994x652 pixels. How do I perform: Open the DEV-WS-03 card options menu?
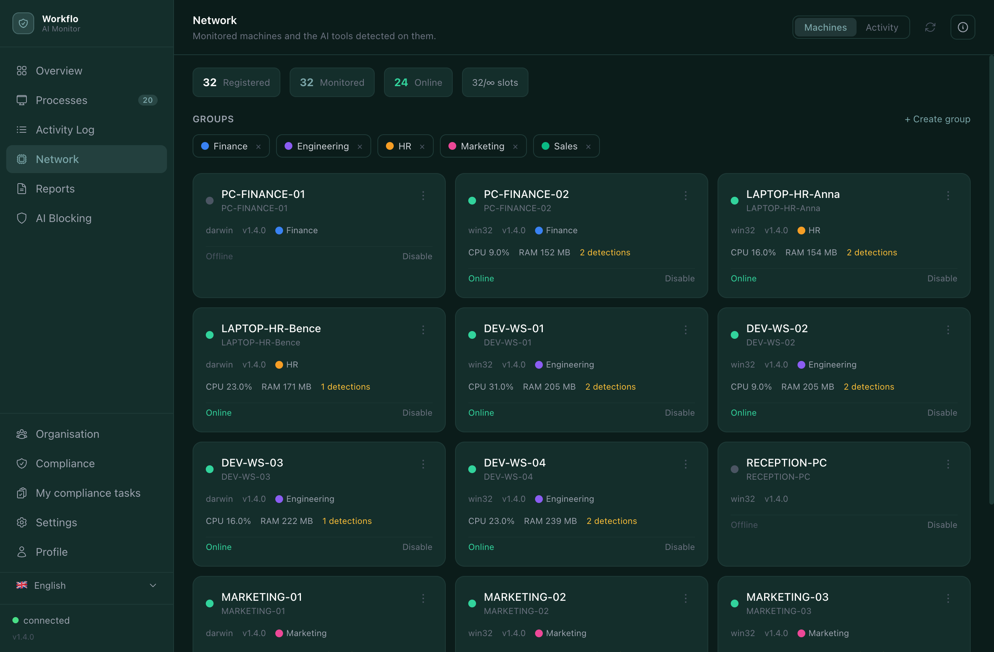coord(423,464)
